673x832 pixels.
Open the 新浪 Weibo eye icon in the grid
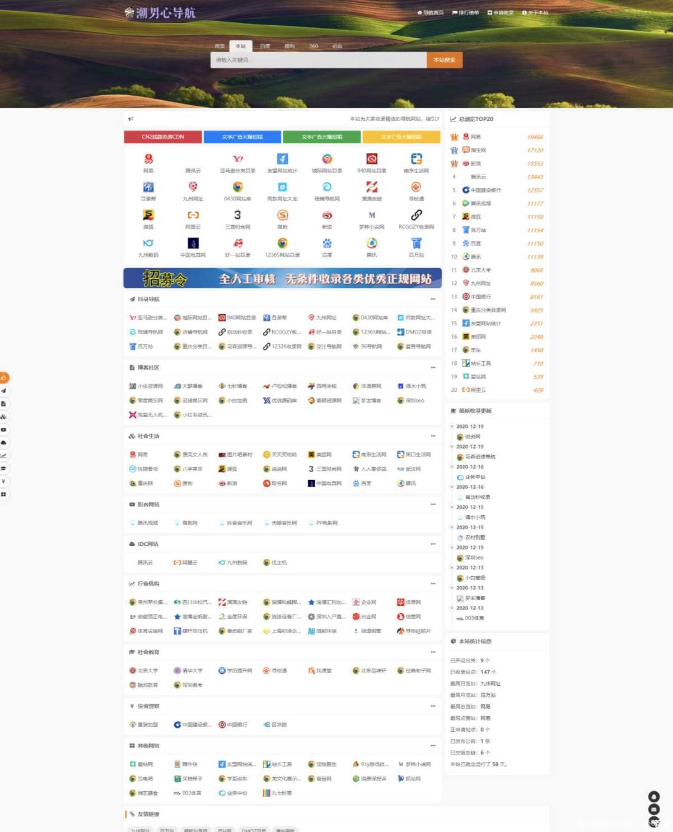click(x=327, y=215)
